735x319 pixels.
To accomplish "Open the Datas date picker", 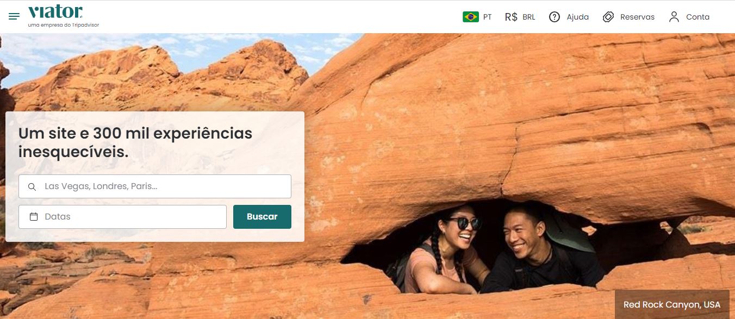I will click(122, 217).
